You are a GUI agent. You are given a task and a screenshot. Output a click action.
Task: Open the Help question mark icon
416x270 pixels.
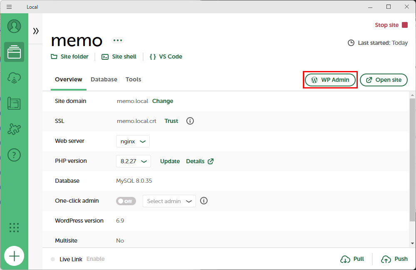(14, 155)
